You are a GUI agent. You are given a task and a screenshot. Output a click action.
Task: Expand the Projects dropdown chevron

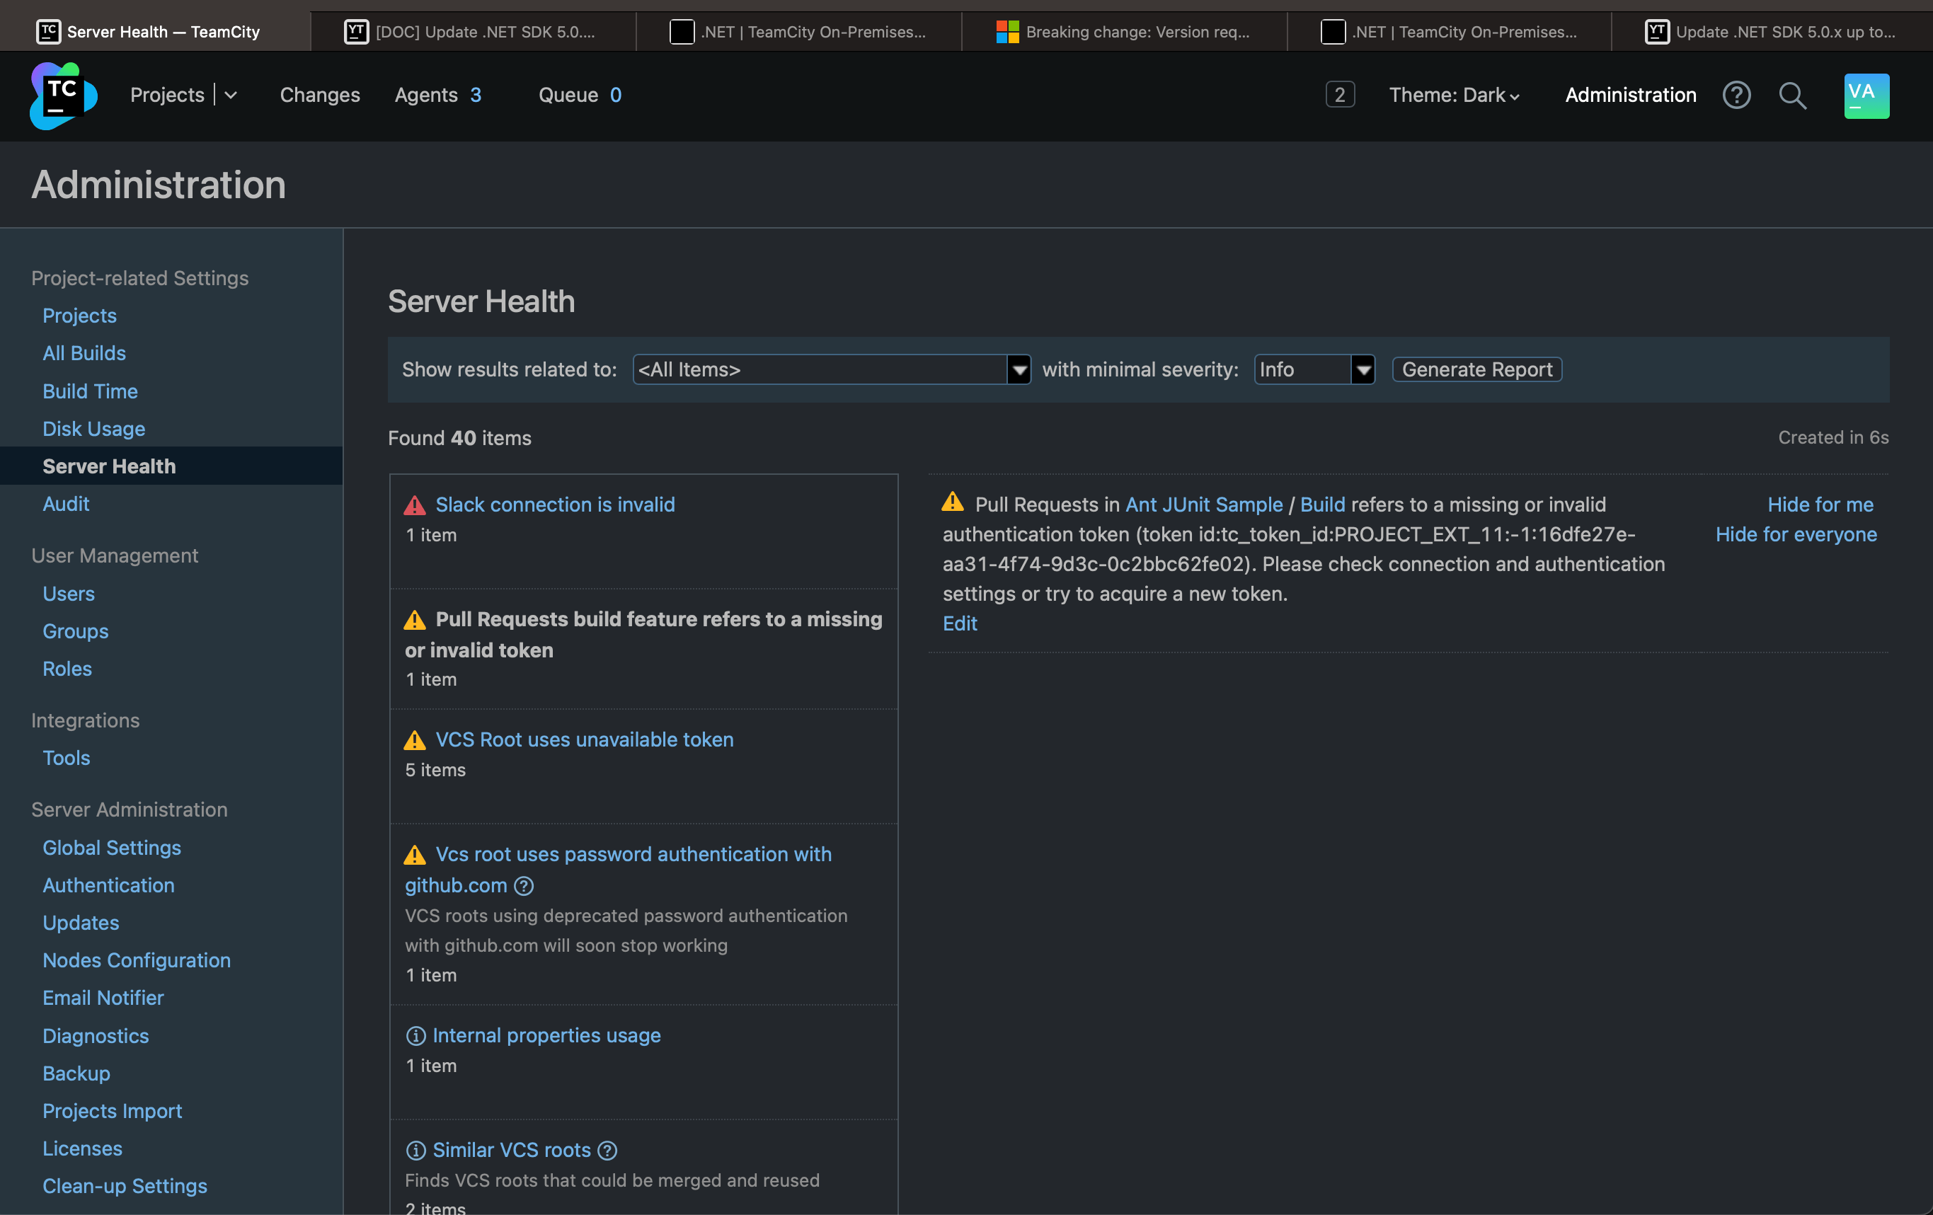(231, 96)
